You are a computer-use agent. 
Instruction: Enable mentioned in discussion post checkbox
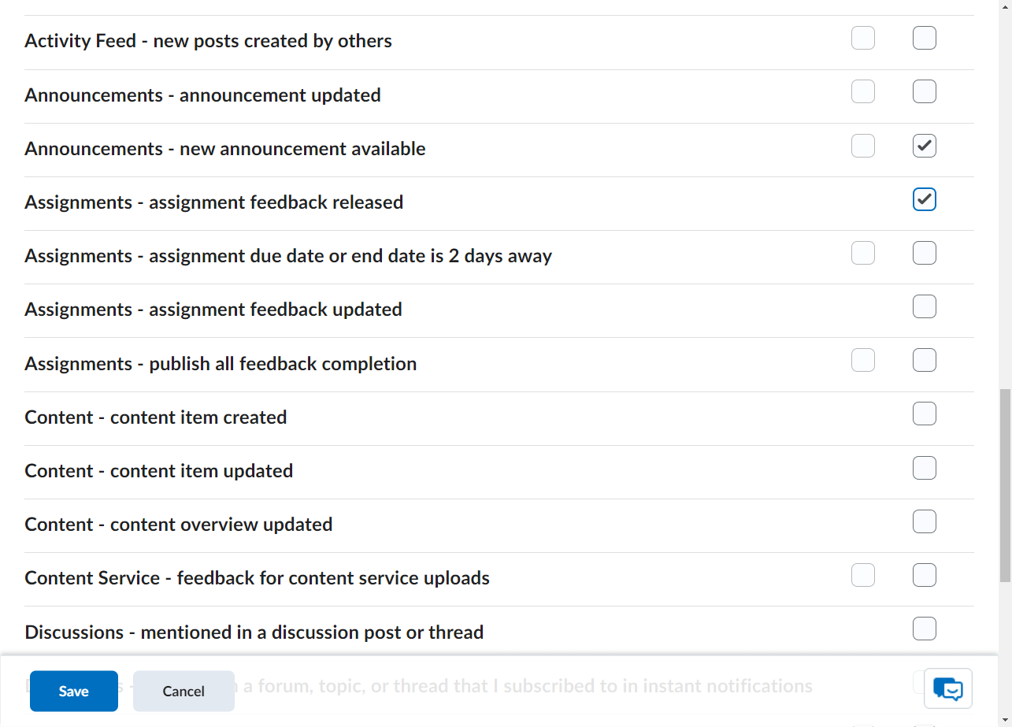tap(925, 629)
